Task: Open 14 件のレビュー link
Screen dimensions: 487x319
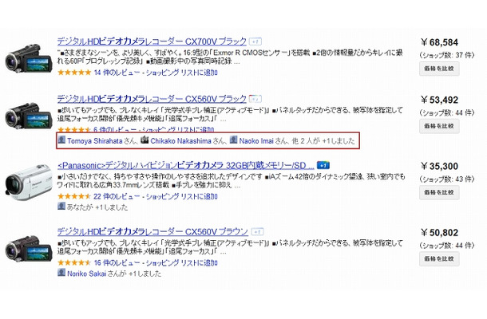Action: [117, 73]
